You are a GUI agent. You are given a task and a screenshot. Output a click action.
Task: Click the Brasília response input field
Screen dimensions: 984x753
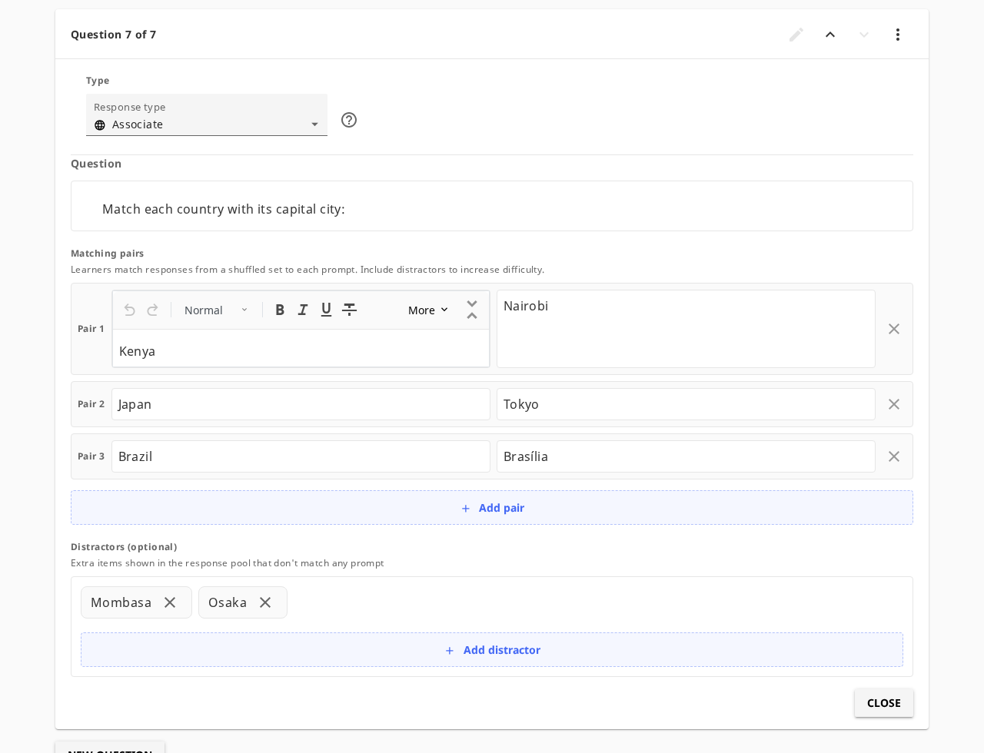coord(686,456)
